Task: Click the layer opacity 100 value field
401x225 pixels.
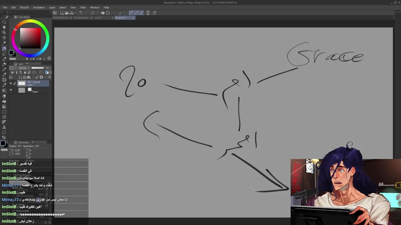Action: point(47,68)
